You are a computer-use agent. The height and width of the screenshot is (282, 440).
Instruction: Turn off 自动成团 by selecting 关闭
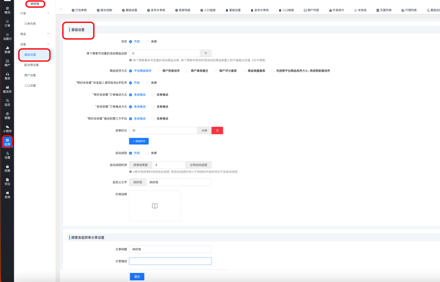click(148, 153)
